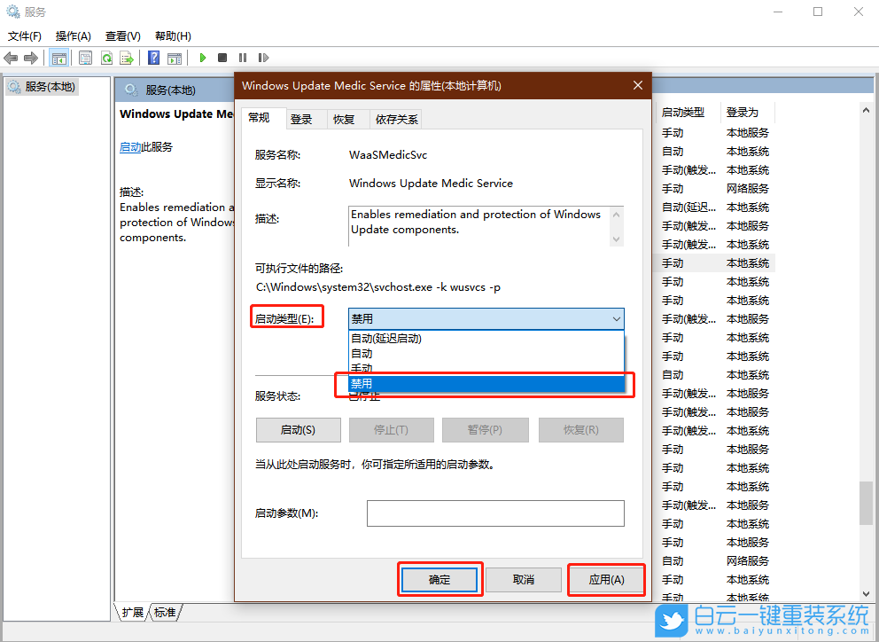Click the Pause Service icon
Image resolution: width=879 pixels, height=642 pixels.
(243, 58)
